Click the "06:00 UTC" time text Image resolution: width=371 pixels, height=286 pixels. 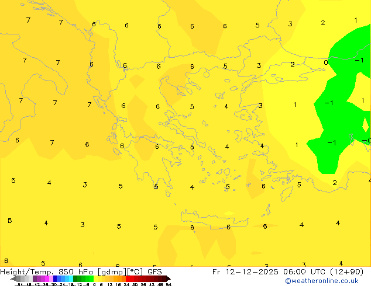(x=304, y=272)
